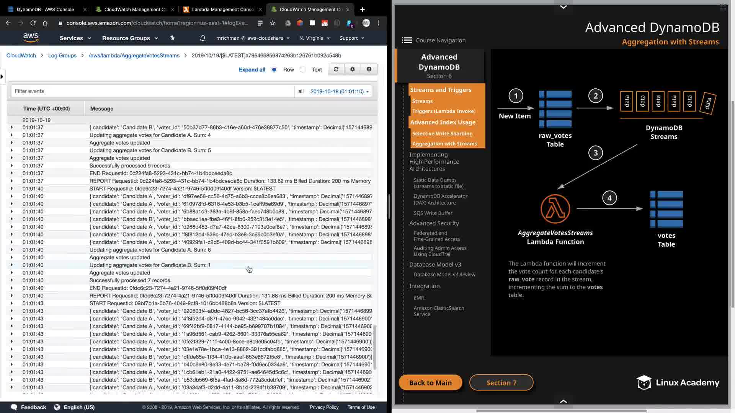Open log viewer settings gear
Viewport: 735px width, 413px height.
point(352,69)
